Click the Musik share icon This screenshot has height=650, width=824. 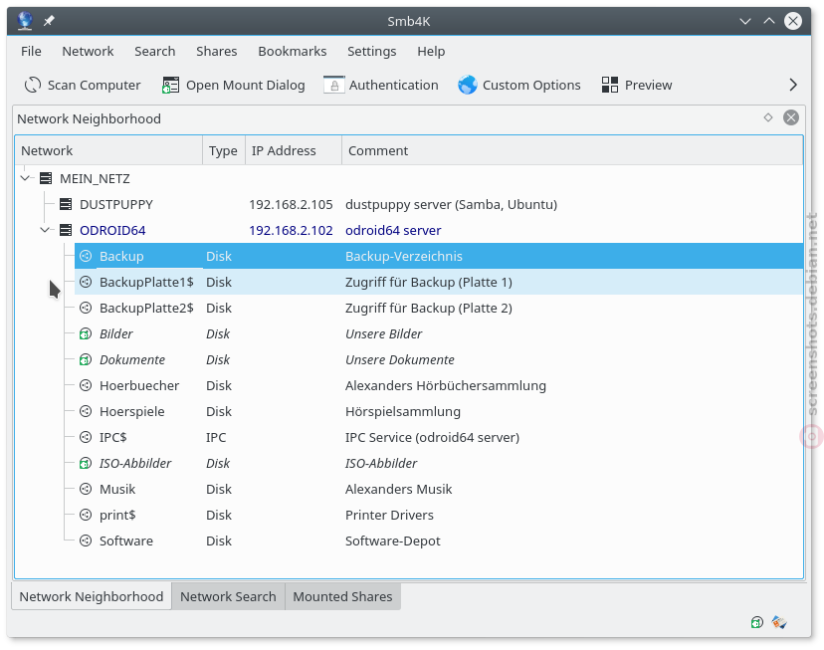[86, 489]
